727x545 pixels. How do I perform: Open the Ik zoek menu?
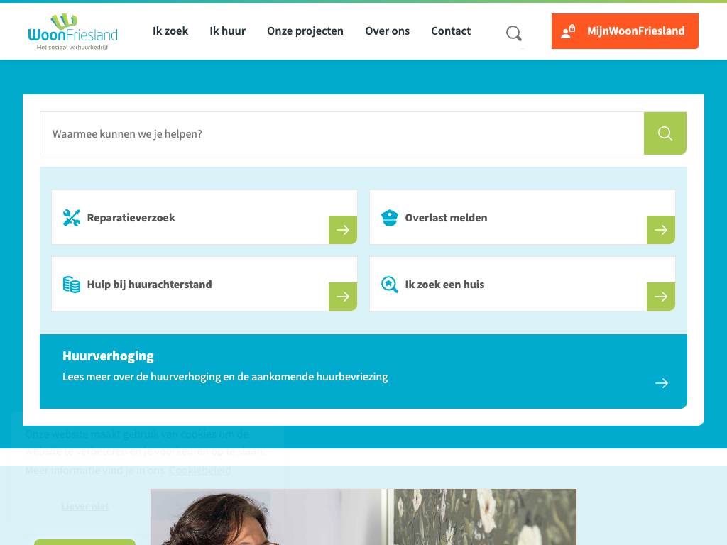coord(170,31)
